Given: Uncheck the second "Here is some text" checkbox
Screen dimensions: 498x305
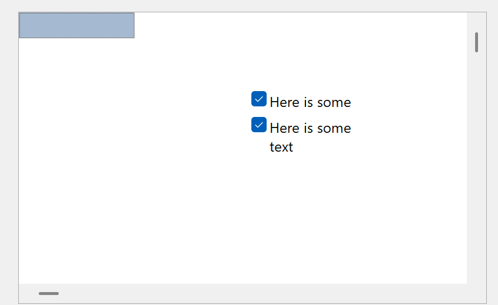Looking at the screenshot, I should tap(259, 125).
